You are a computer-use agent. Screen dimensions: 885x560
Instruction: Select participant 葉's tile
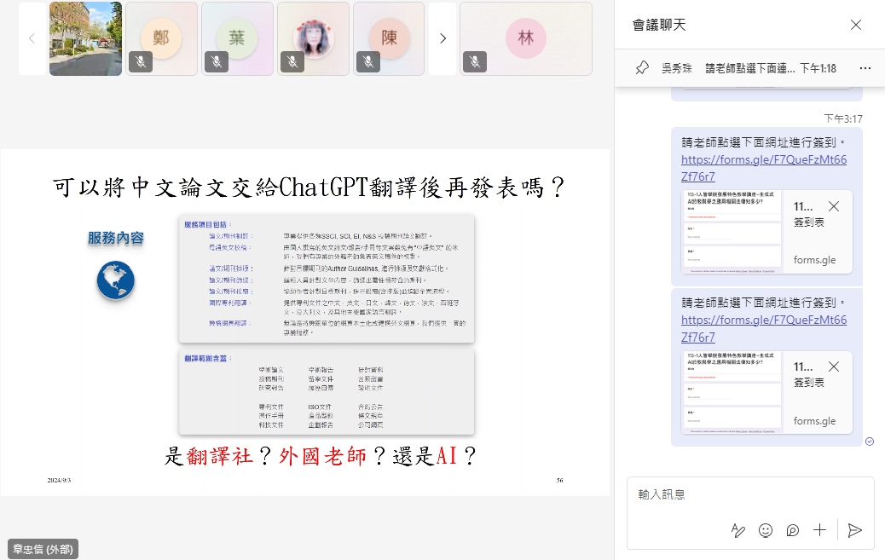(237, 38)
